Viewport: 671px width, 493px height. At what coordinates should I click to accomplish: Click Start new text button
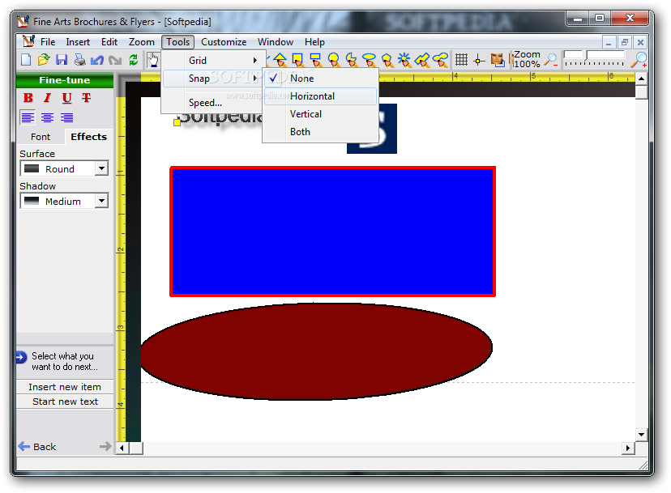coord(65,402)
